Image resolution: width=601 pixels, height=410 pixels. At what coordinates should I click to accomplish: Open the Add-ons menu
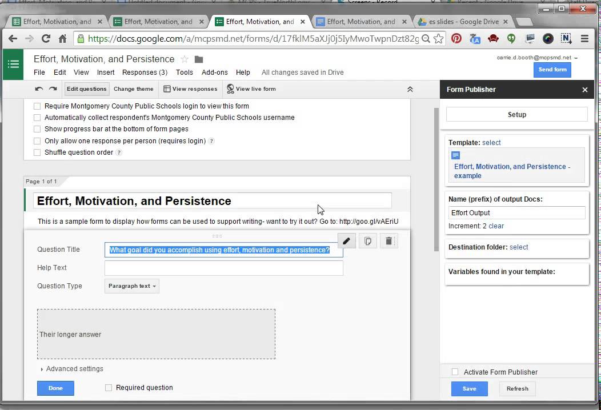215,73
